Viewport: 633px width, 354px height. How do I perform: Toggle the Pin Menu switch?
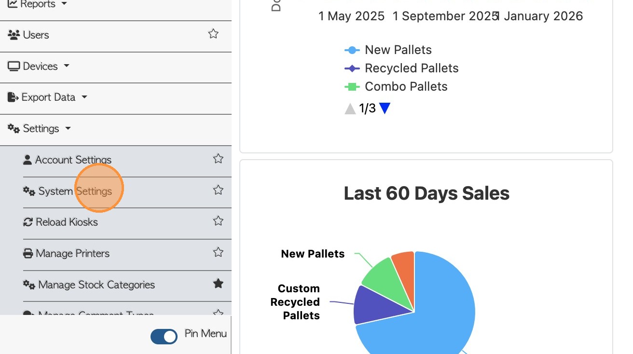pos(164,336)
